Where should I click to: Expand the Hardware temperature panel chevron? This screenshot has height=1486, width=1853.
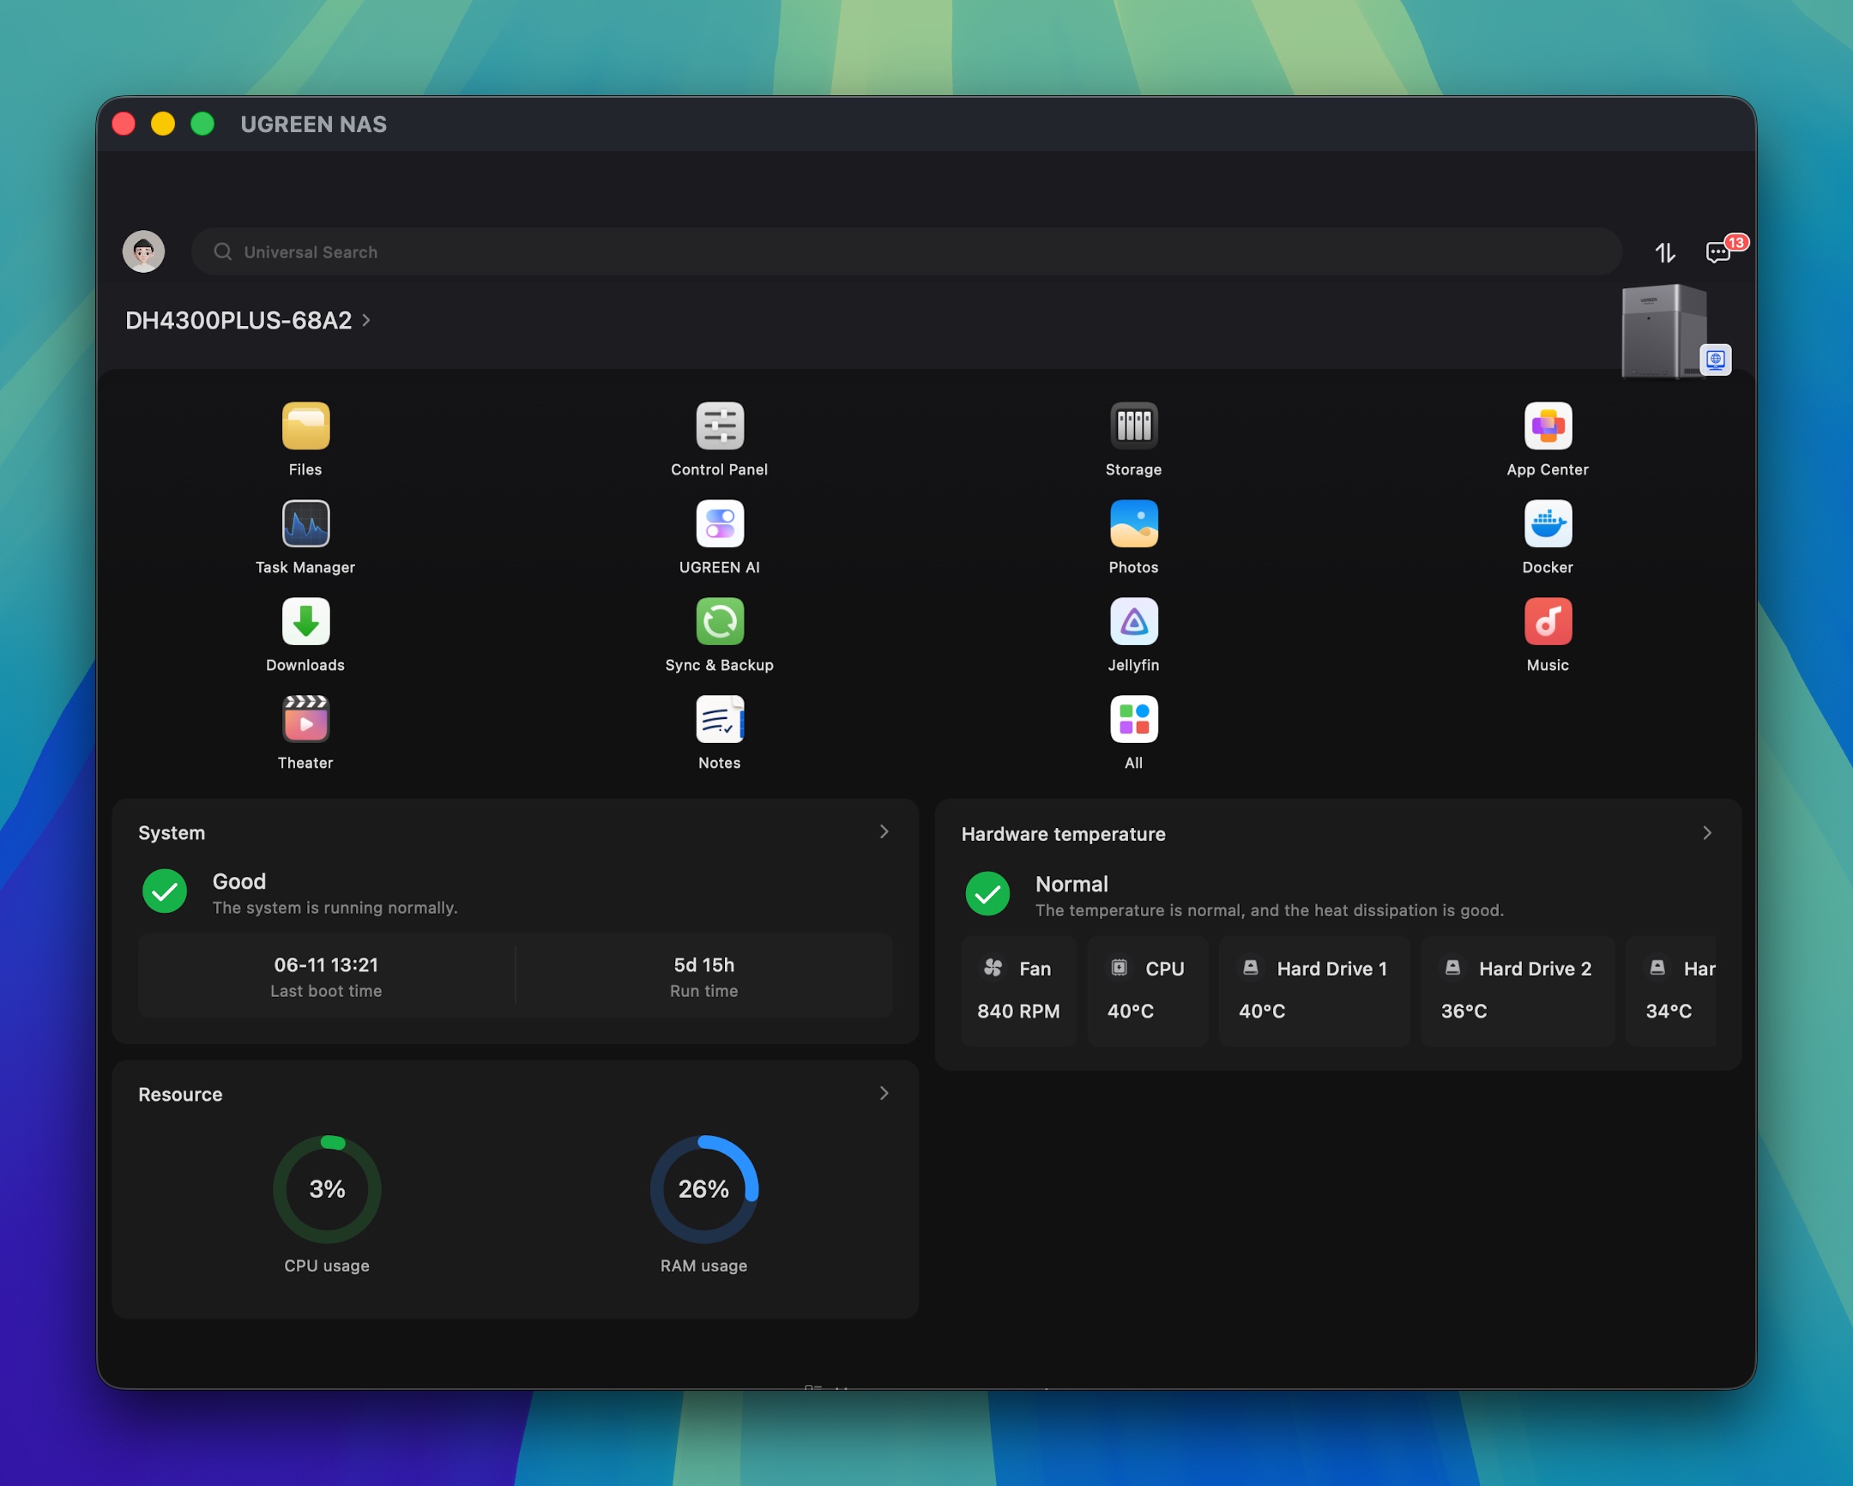tap(1707, 833)
